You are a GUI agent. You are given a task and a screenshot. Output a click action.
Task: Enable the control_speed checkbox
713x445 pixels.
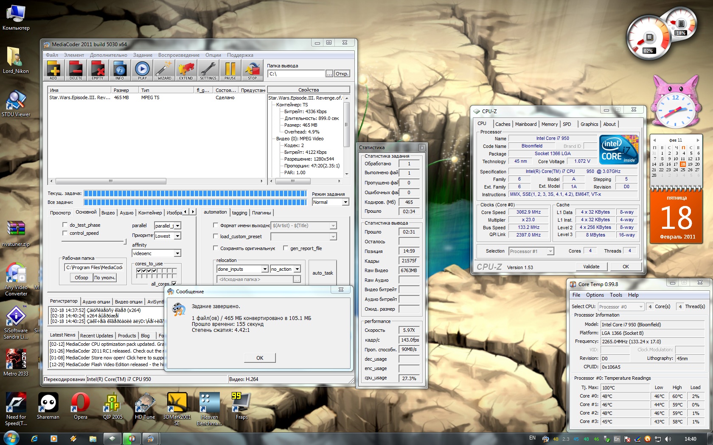(x=65, y=233)
